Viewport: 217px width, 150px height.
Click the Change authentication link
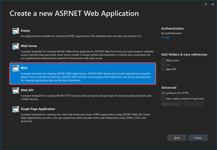pos(166,37)
